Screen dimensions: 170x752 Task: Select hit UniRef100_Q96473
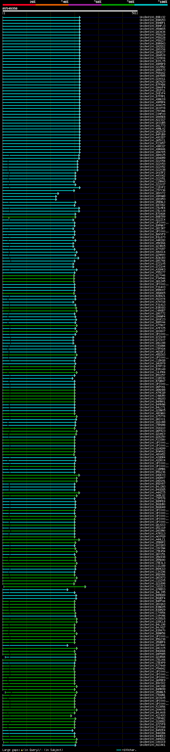point(152,70)
